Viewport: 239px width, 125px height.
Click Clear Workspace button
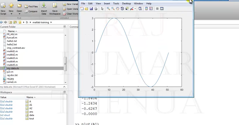[x=70, y=14]
